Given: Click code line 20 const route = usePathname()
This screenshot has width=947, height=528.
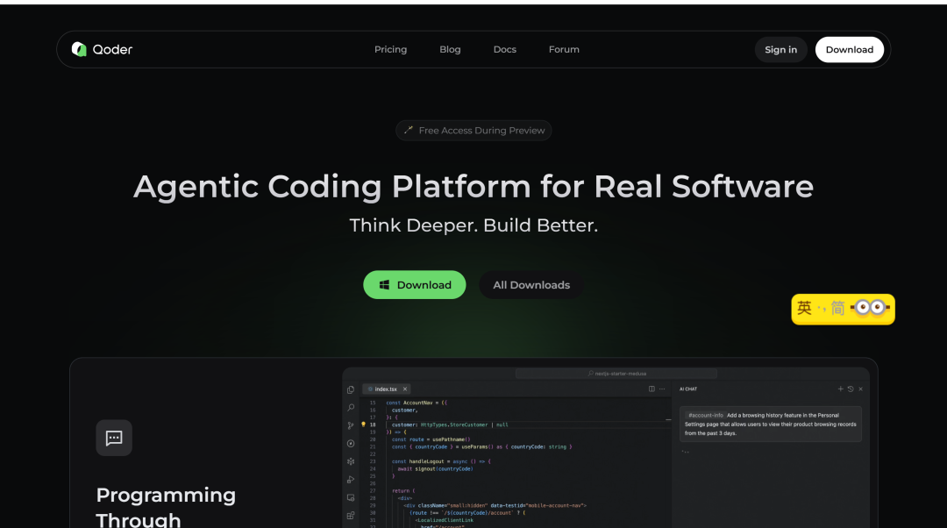Looking at the screenshot, I should coord(431,439).
